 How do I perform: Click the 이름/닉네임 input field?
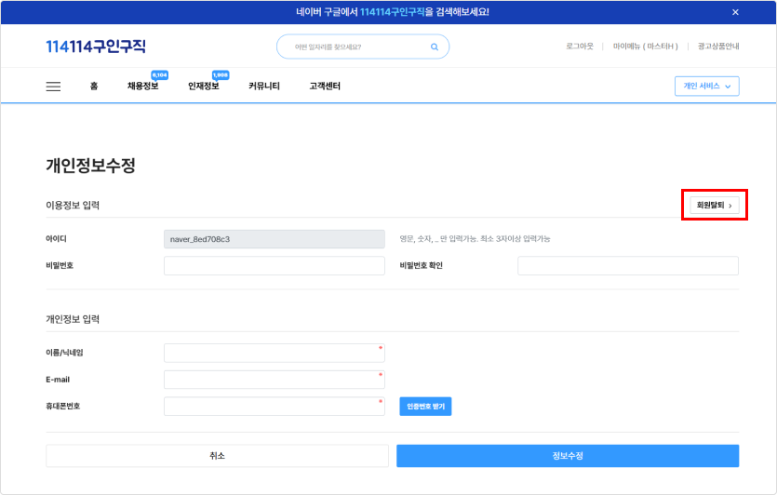coord(274,353)
